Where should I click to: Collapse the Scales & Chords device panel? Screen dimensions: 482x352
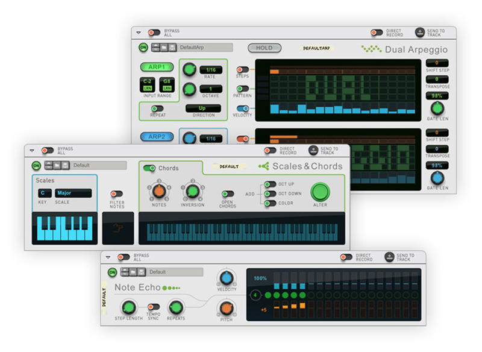pyautogui.click(x=32, y=151)
